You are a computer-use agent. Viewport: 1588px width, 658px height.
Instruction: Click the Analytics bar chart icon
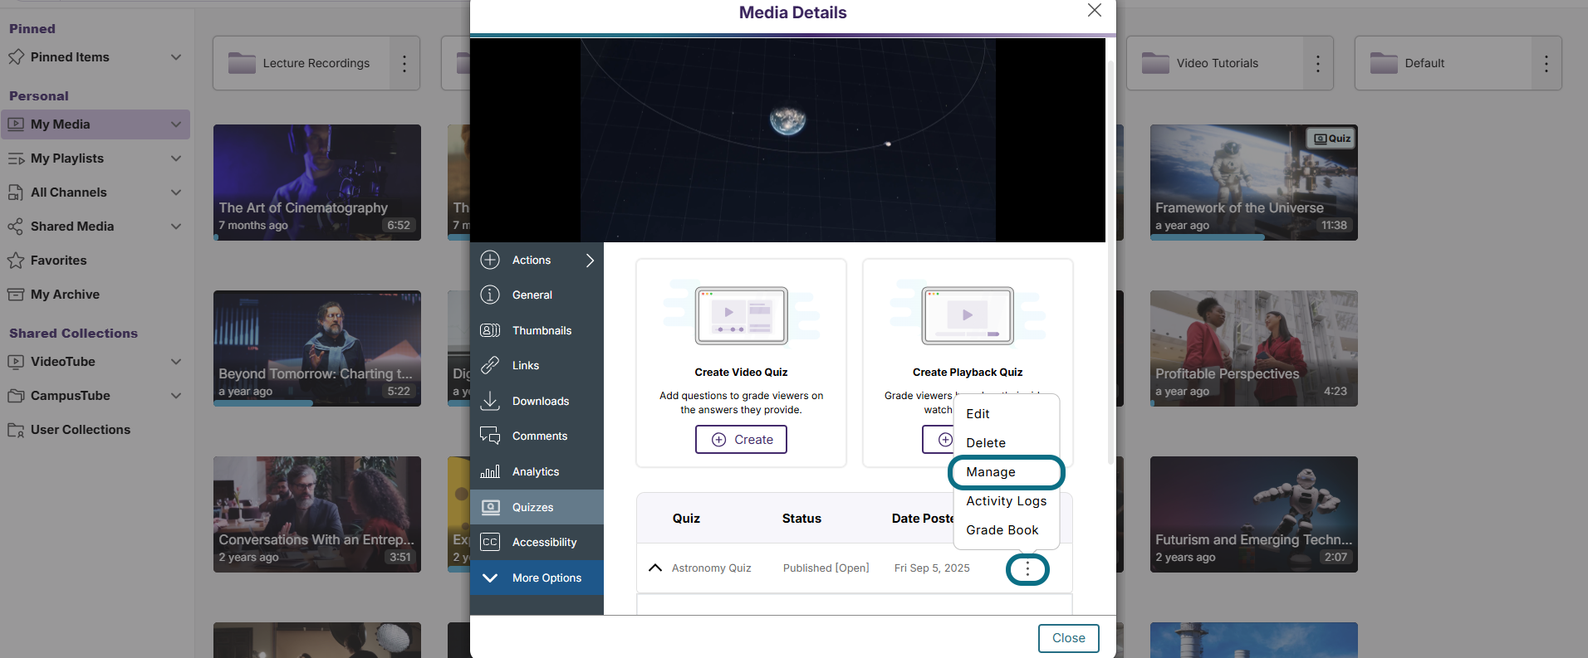[490, 471]
